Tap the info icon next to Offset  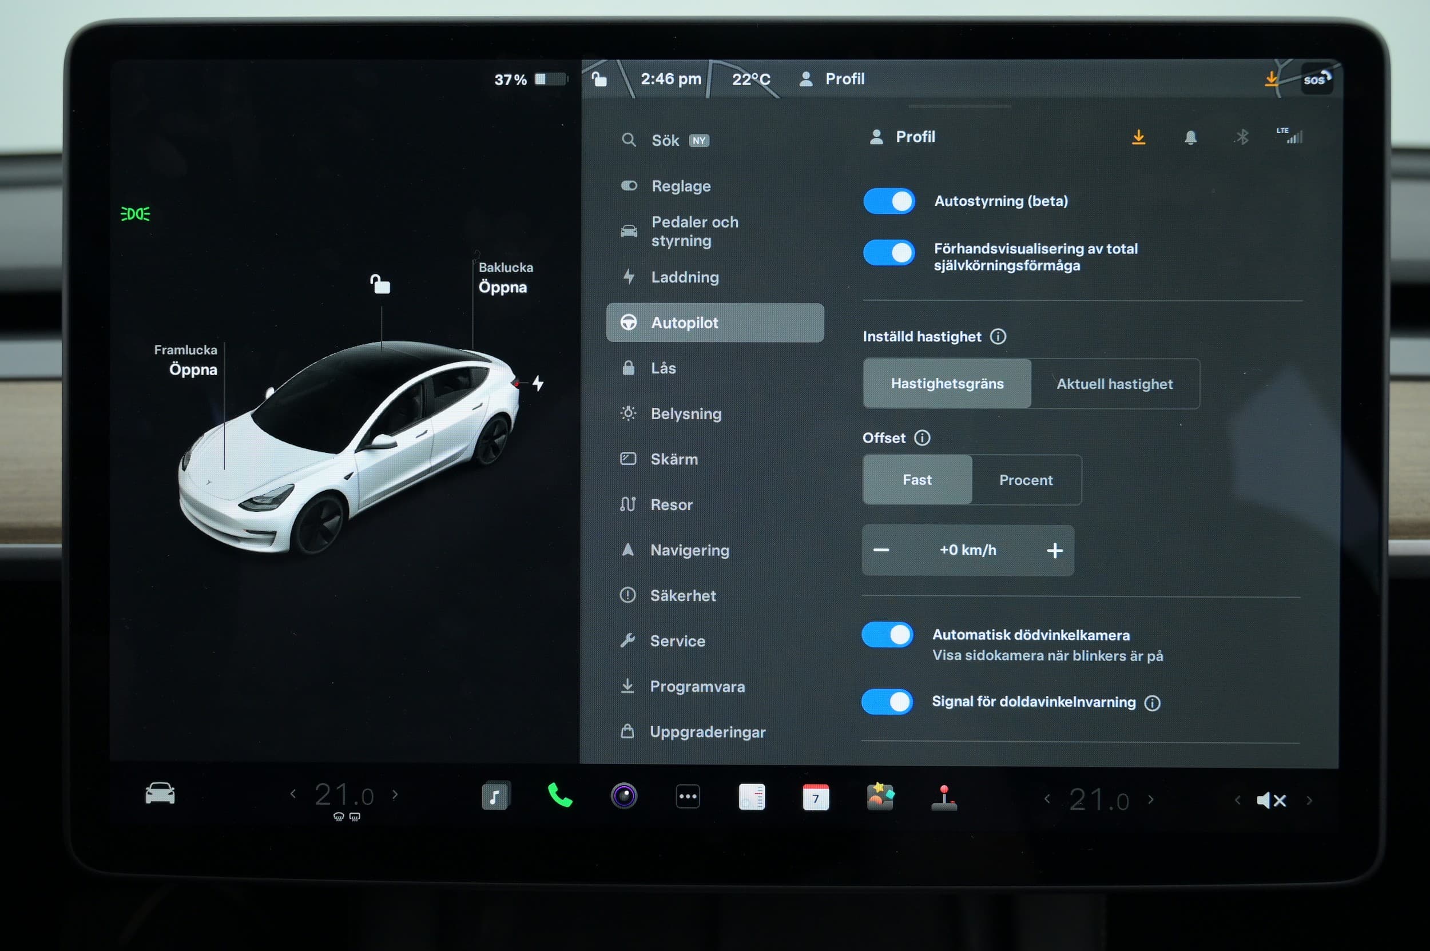click(x=922, y=437)
